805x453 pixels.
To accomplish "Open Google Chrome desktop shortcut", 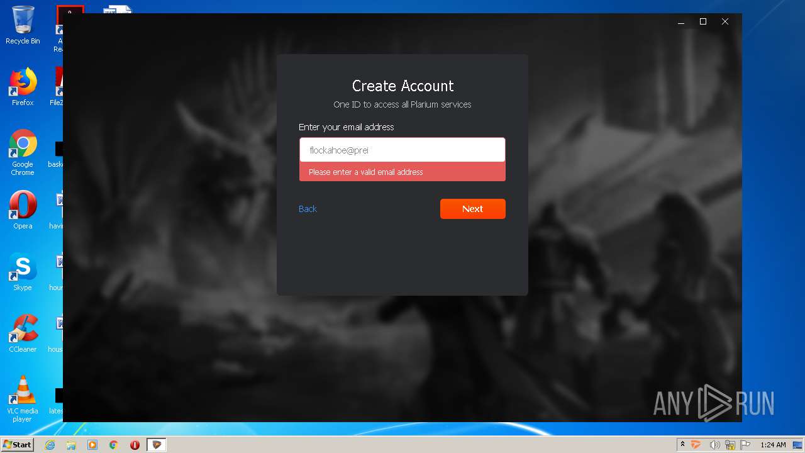I will (23, 152).
